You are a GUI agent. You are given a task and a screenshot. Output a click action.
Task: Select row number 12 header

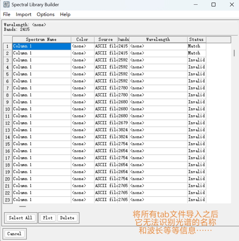[x=8, y=123]
